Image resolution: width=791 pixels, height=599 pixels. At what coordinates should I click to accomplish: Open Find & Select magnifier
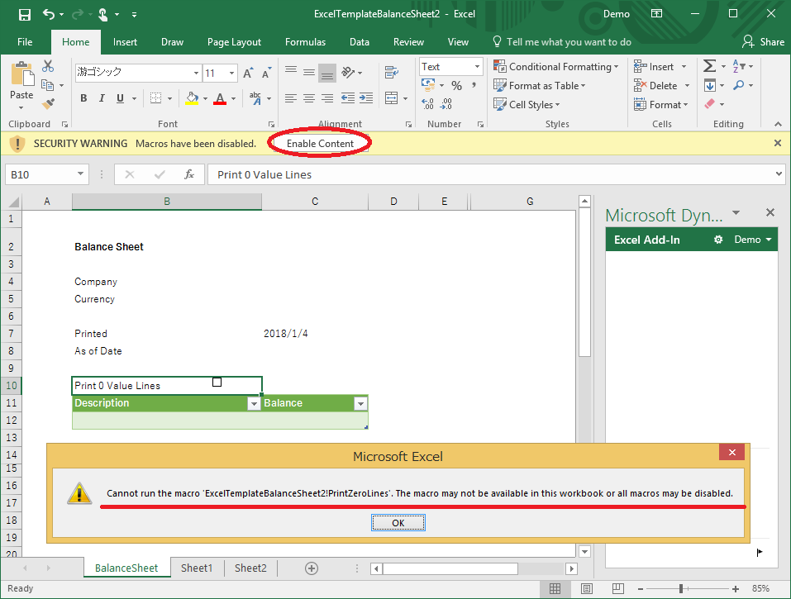click(x=739, y=85)
